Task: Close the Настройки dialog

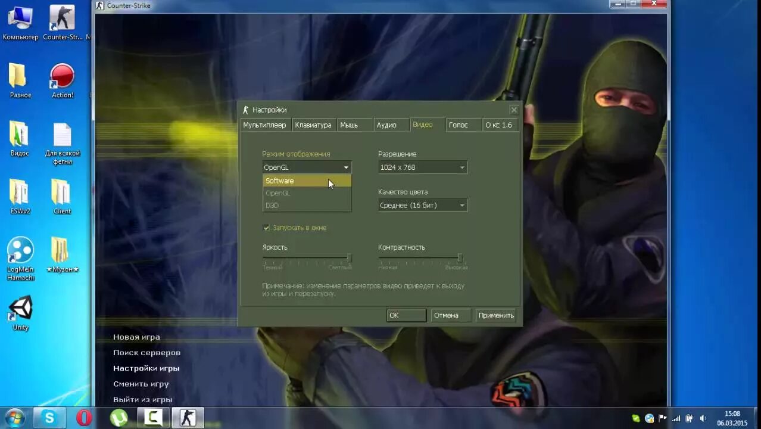Action: tap(514, 110)
